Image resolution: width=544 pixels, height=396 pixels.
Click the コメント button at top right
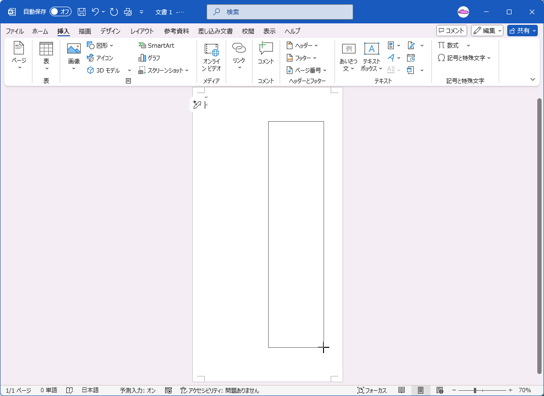451,31
